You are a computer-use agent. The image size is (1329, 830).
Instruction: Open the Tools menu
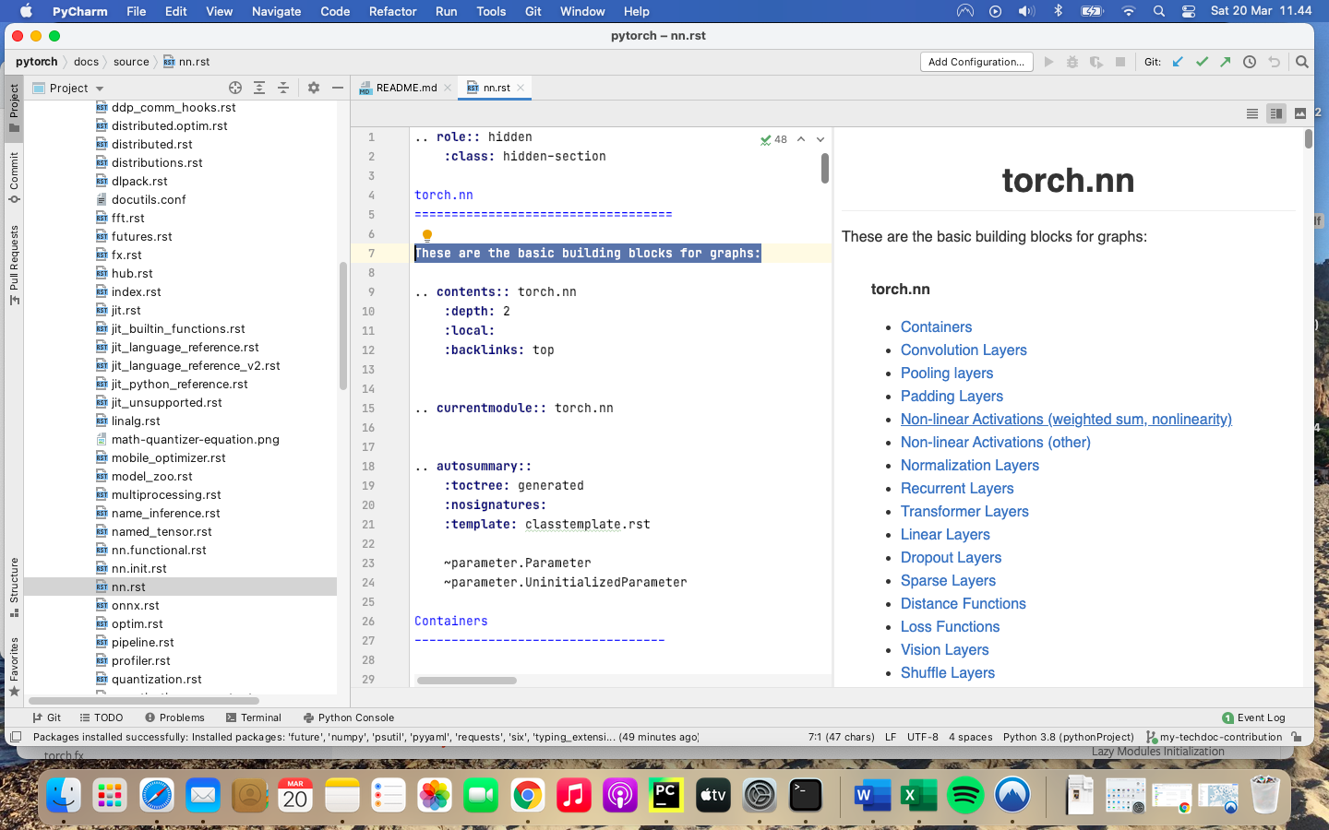click(491, 11)
